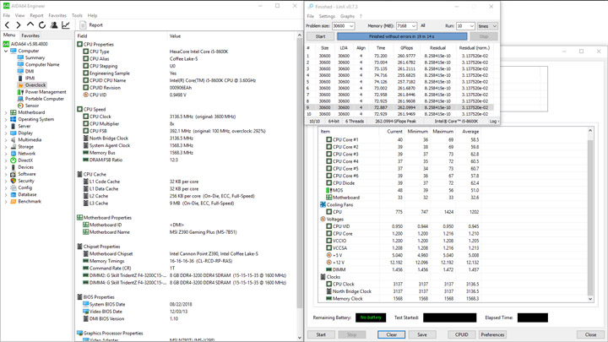Click Save in the stability test window
This screenshot has width=608, height=342.
click(422, 334)
